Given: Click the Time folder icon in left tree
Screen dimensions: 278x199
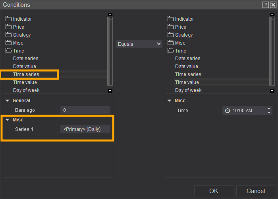Looking at the screenshot, I should [x=8, y=51].
